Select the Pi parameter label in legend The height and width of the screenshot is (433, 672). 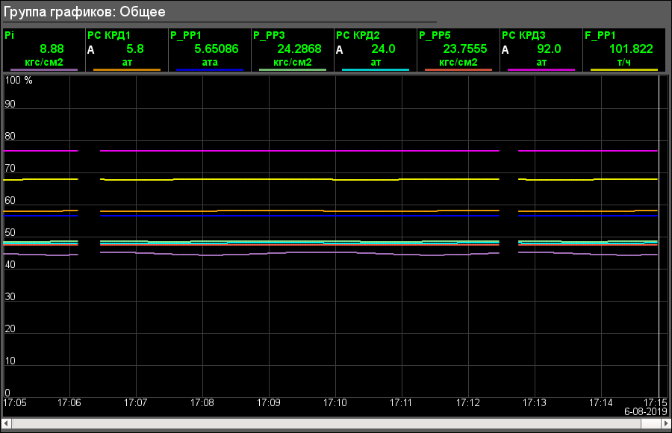pos(9,35)
